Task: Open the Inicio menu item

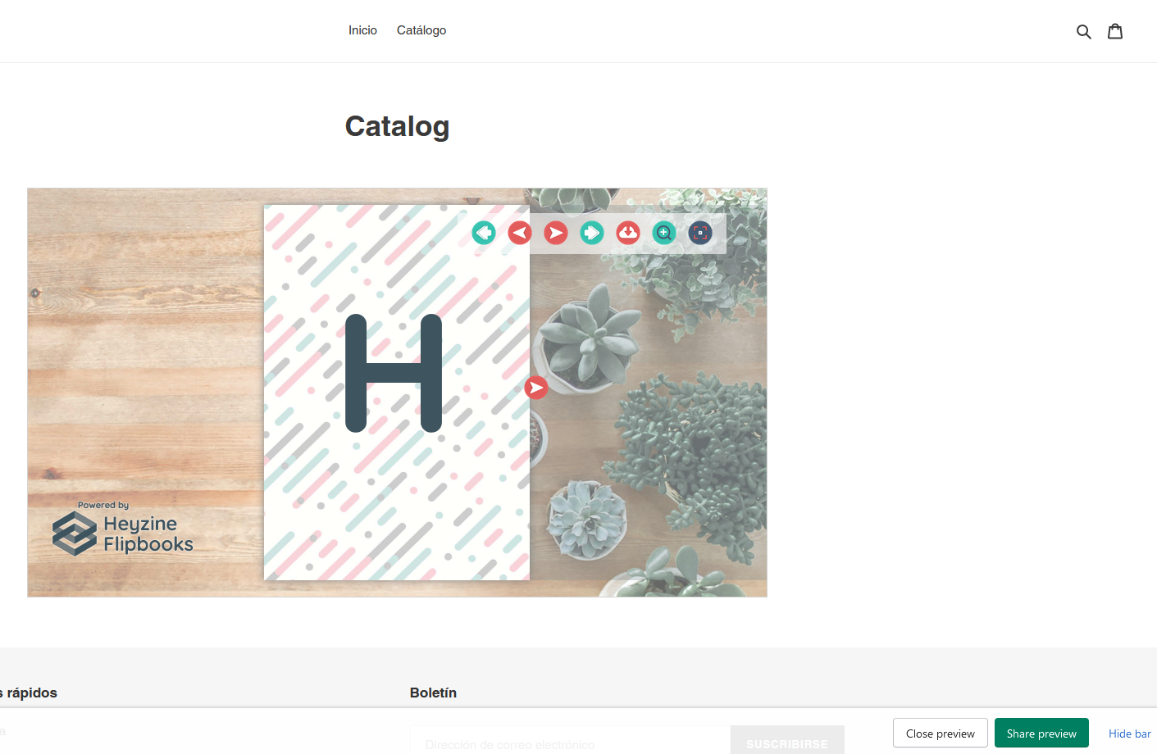Action: click(362, 30)
